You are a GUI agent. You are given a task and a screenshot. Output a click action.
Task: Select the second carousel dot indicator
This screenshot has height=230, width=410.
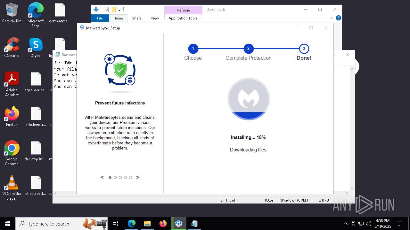pos(115,177)
